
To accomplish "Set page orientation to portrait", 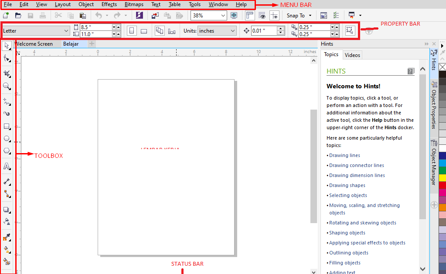I will pyautogui.click(x=132, y=30).
